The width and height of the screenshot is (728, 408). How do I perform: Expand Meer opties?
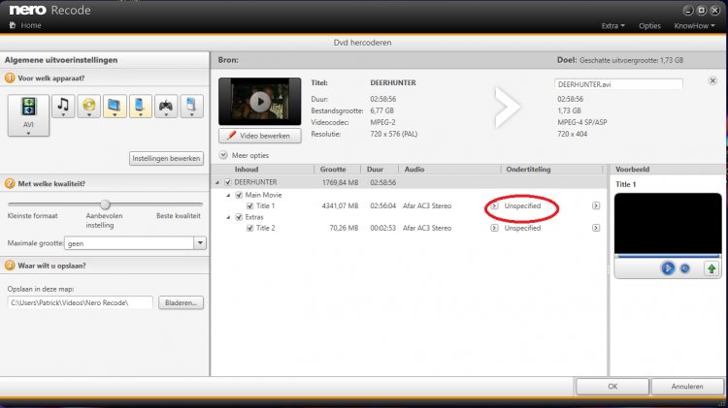[x=224, y=155]
